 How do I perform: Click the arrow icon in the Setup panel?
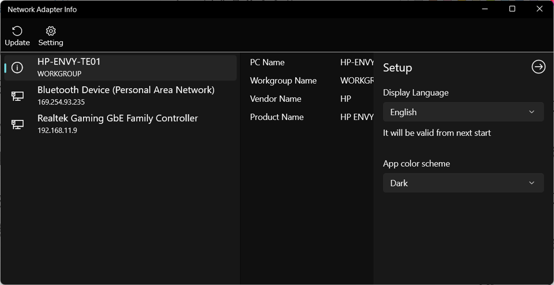click(538, 66)
